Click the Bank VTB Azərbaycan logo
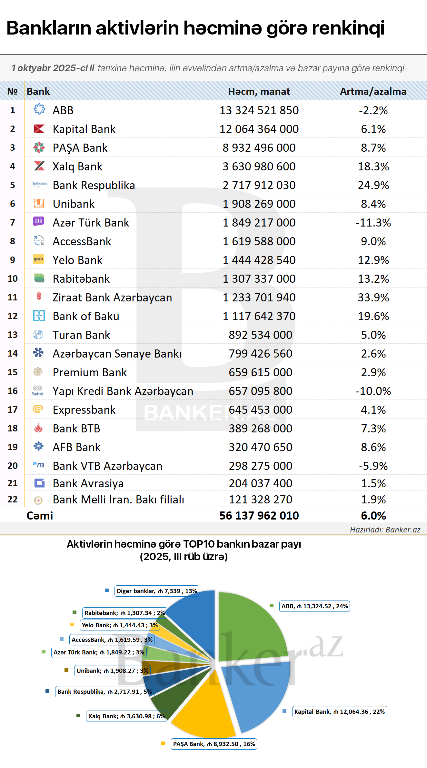This screenshot has height=768, width=427. tap(38, 465)
